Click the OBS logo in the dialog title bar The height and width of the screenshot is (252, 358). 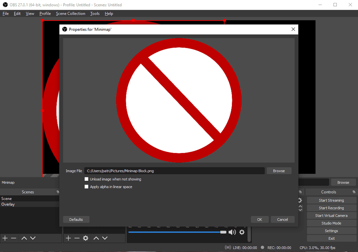click(x=64, y=29)
